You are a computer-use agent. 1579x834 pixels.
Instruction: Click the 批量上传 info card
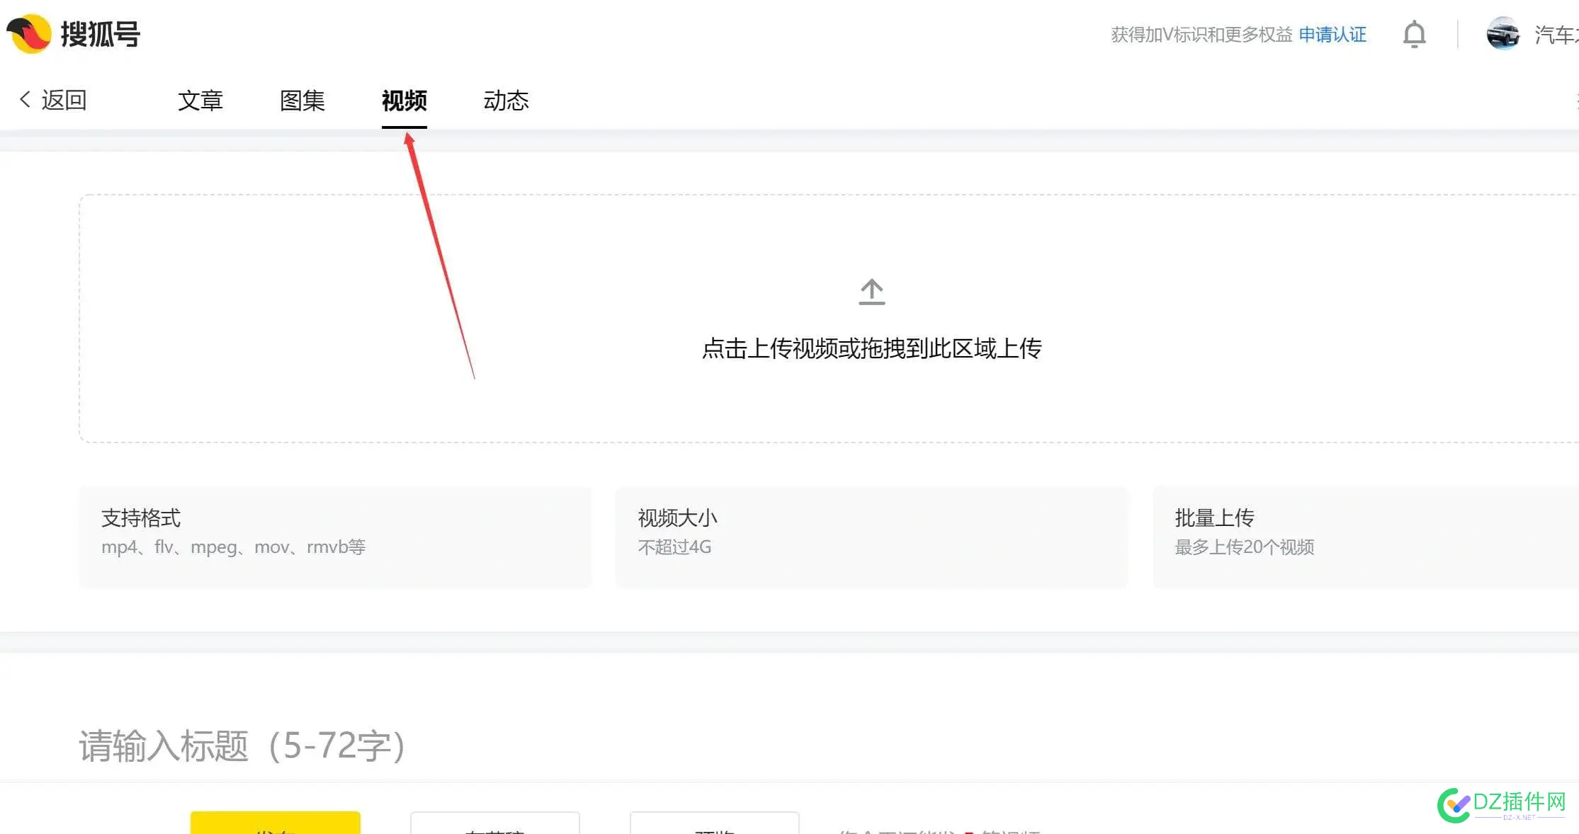pyautogui.click(x=1366, y=536)
